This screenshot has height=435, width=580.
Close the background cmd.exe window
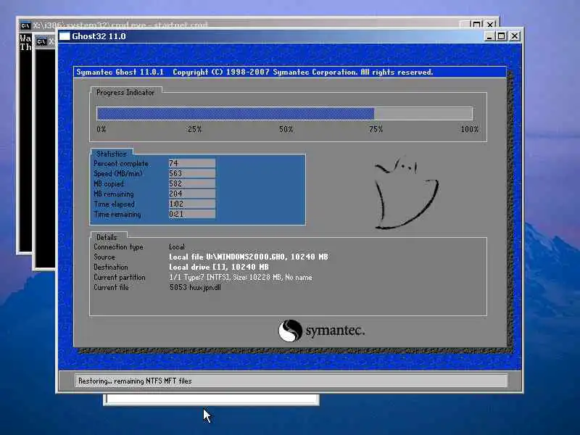point(491,25)
